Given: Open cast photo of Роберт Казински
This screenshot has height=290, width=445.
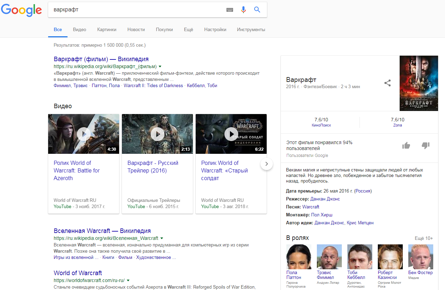Looking at the screenshot, I should [390, 257].
